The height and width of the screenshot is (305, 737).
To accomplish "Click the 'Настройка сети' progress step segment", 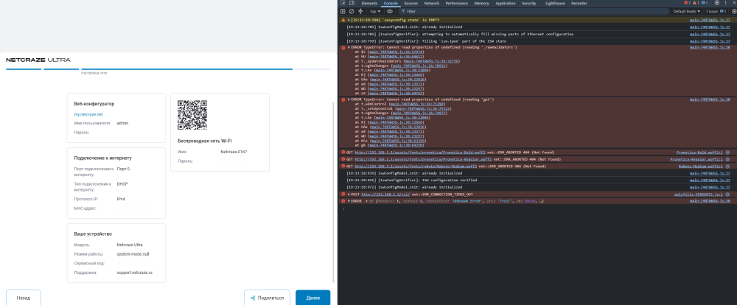I will click(x=186, y=69).
